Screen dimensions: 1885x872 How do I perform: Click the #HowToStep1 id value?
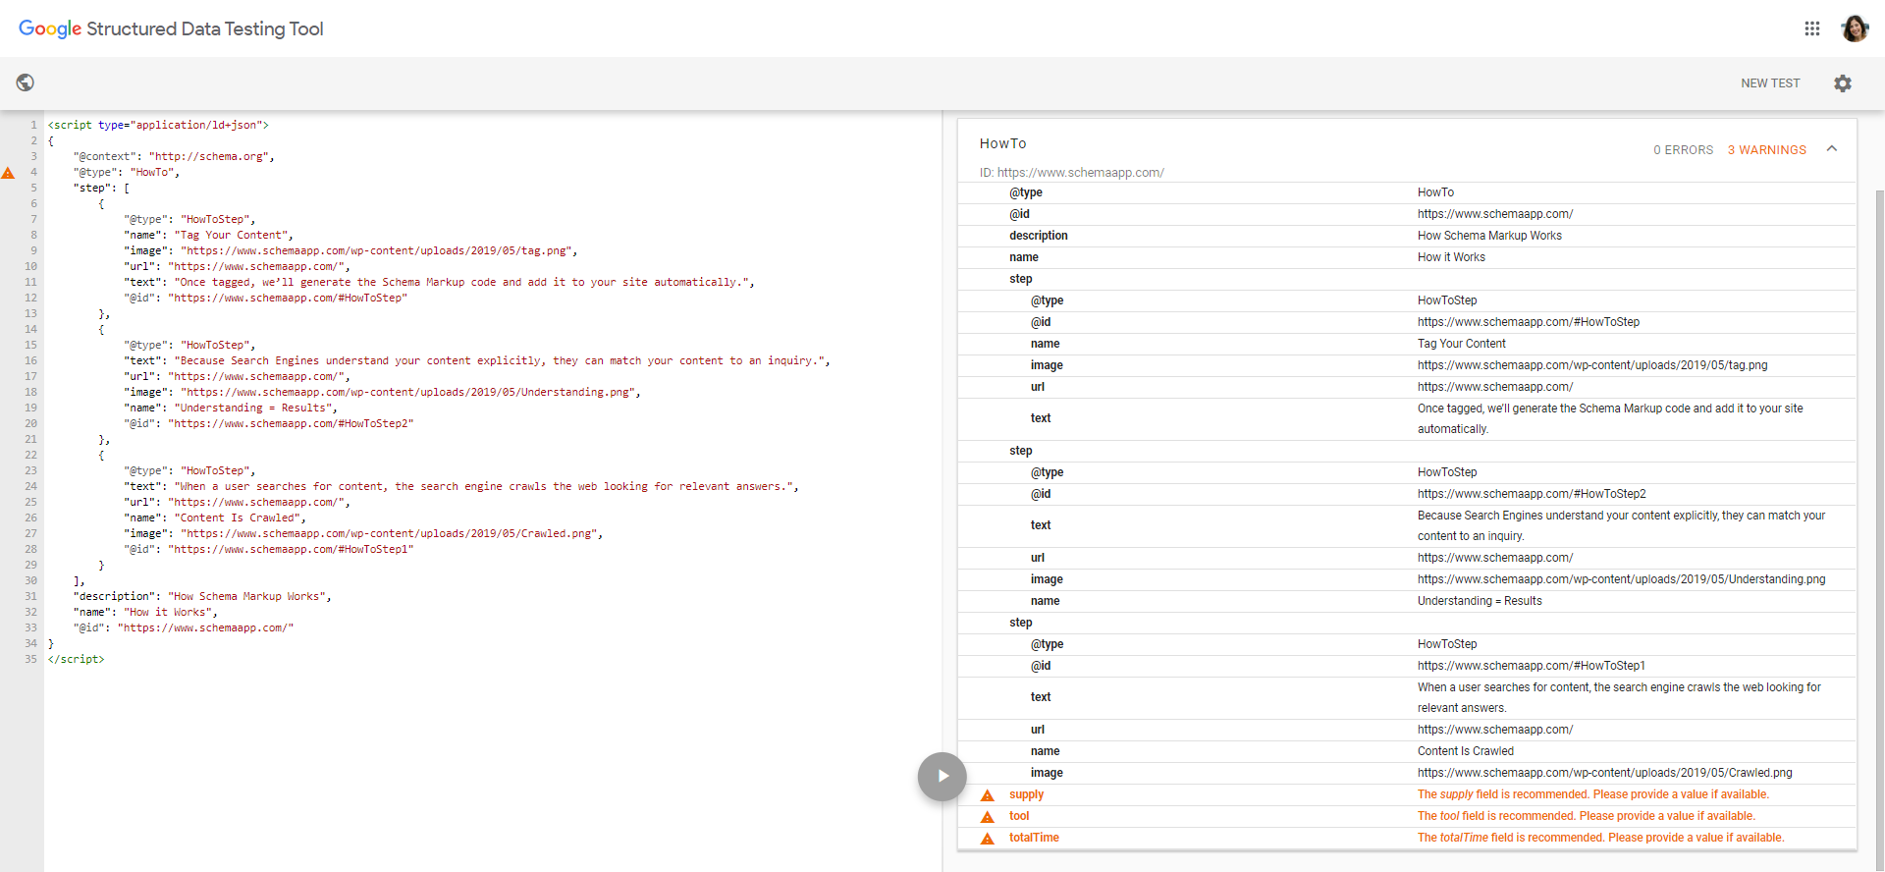pyautogui.click(x=1532, y=666)
